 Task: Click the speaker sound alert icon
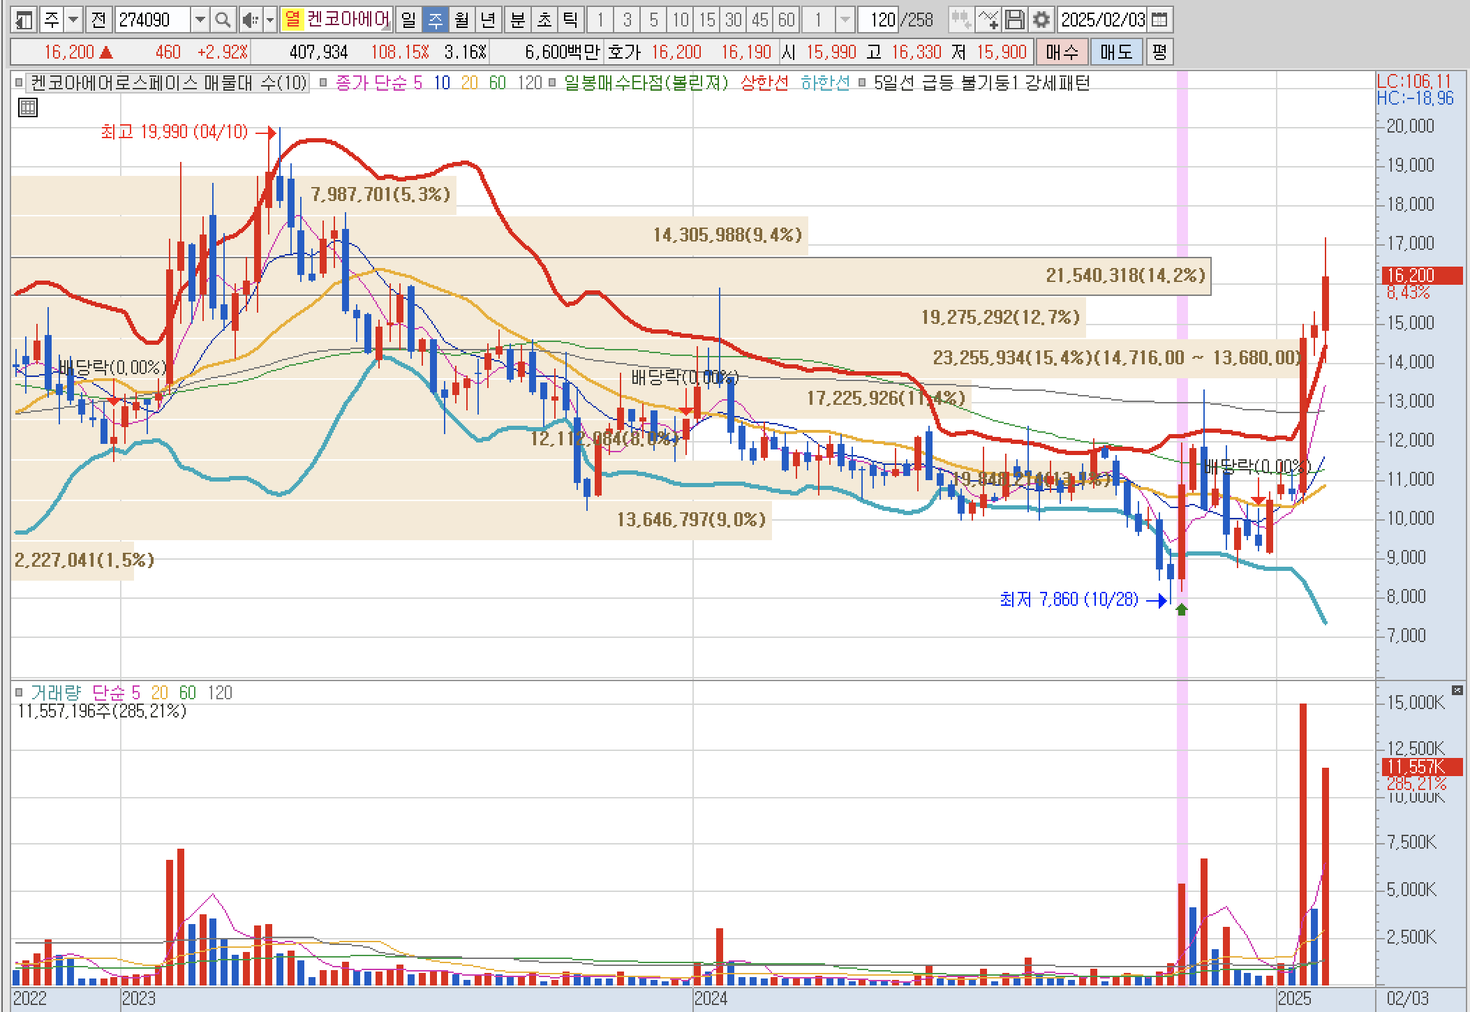[x=249, y=20]
